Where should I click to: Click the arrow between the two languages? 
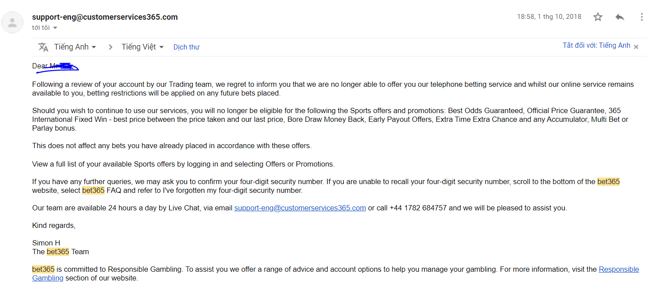coord(110,47)
